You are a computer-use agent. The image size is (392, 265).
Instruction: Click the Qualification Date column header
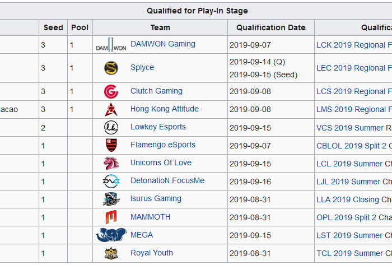point(271,27)
